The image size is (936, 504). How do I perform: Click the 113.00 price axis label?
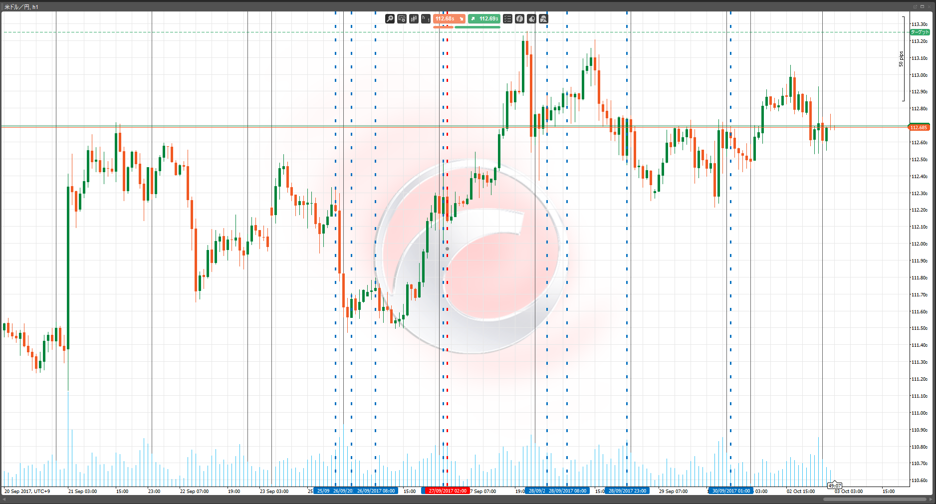pyautogui.click(x=920, y=75)
